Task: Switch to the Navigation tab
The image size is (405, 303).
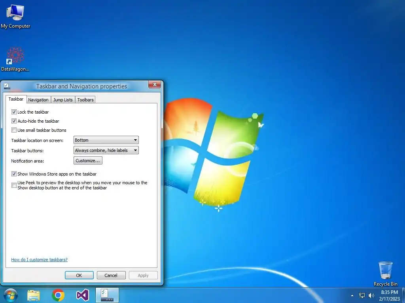Action: [38, 100]
